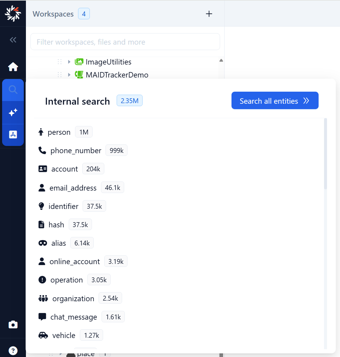The image size is (340, 357).
Task: Click the Filter workspaces input field
Action: pos(125,42)
